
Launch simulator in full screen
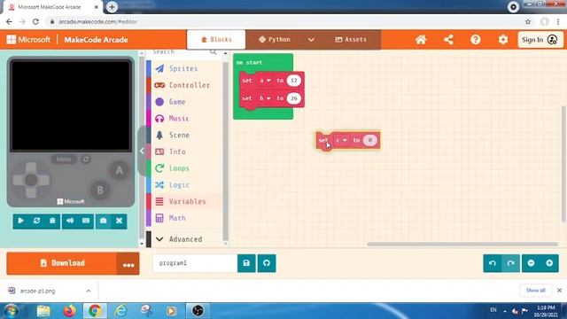[x=119, y=221]
